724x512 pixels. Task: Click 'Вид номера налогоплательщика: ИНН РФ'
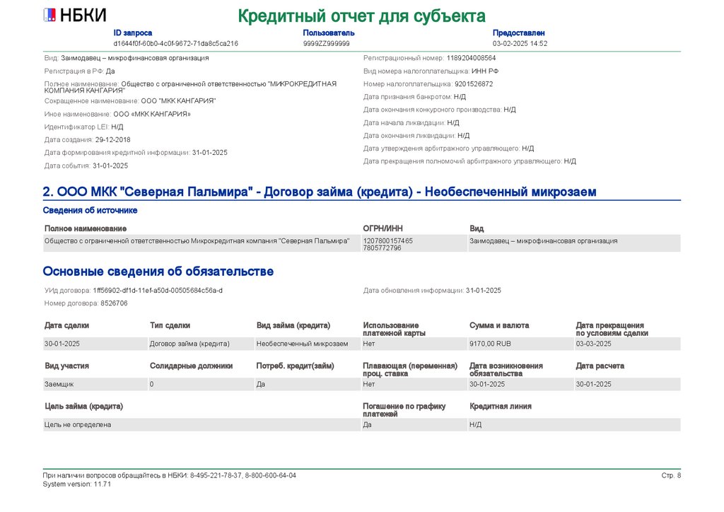point(431,71)
